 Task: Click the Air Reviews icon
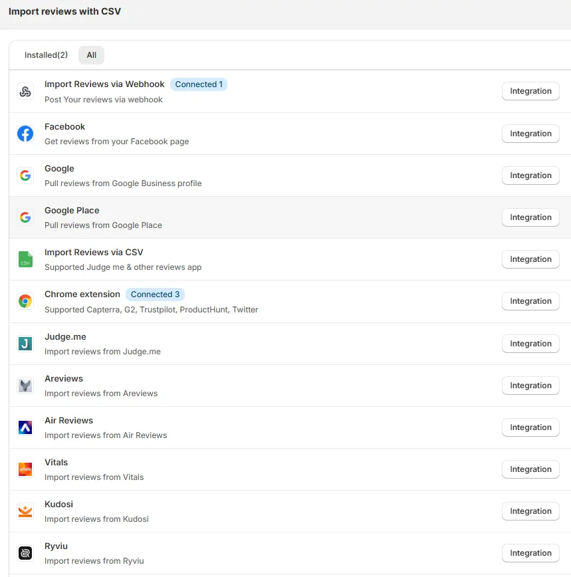tap(25, 427)
